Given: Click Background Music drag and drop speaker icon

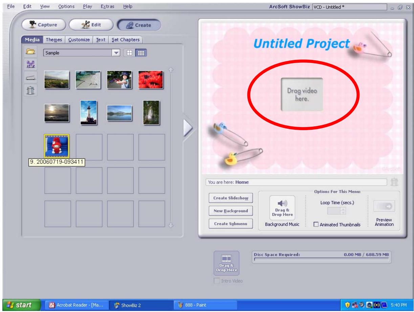Looking at the screenshot, I should point(282,208).
